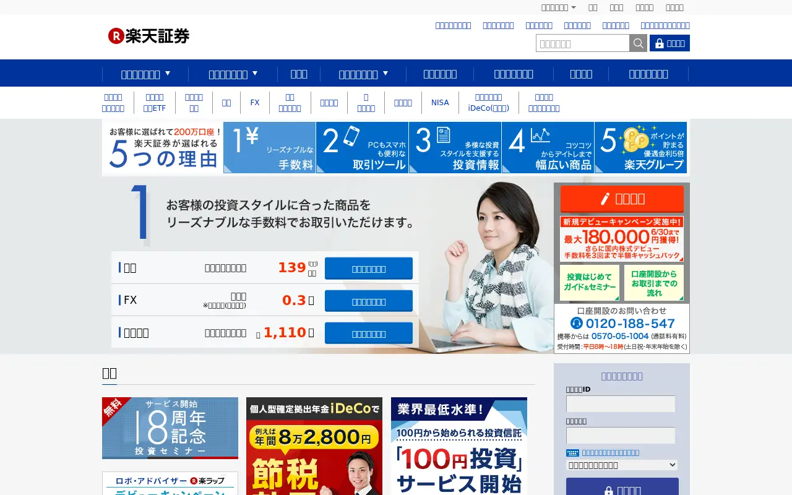Click the headset icon by phone number

pyautogui.click(x=577, y=323)
